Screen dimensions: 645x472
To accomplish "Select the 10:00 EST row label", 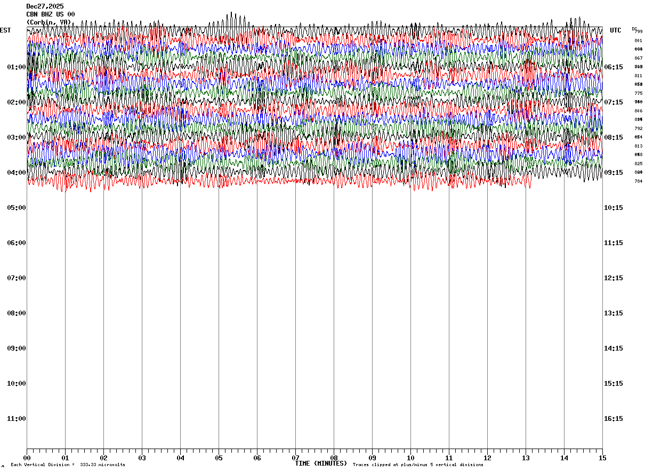I will tap(17, 384).
